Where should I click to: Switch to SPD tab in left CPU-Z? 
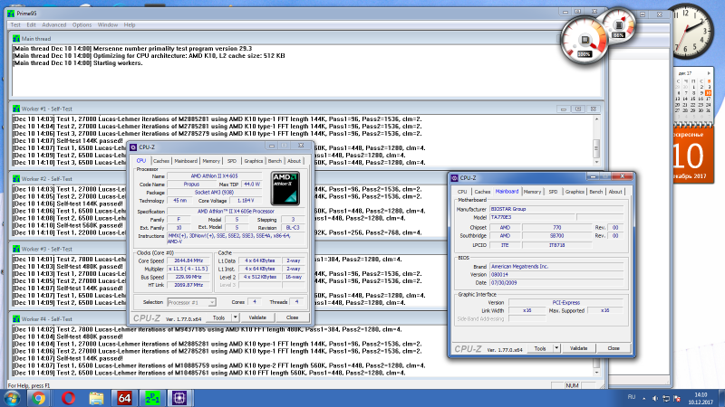[x=232, y=161]
